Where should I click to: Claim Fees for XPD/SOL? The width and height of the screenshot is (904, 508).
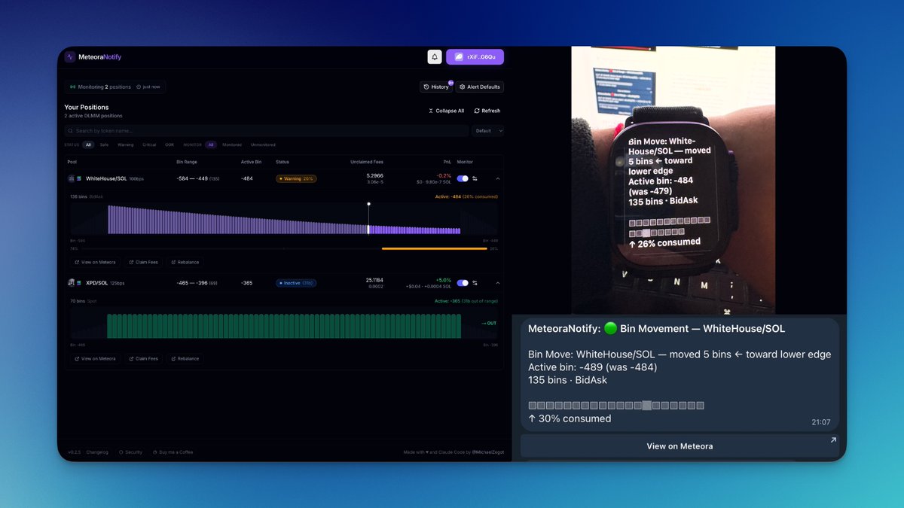tap(143, 358)
